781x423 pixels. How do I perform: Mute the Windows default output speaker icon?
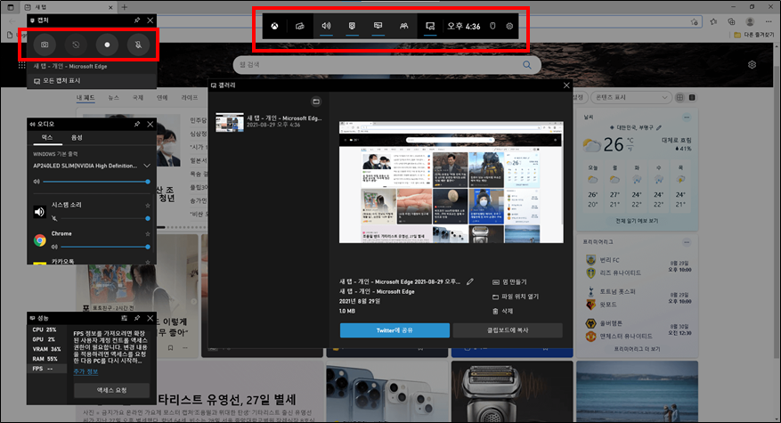coord(37,182)
